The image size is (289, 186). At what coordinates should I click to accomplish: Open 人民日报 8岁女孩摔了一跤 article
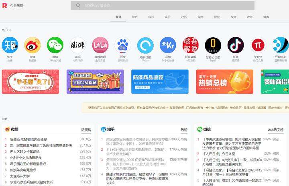[232, 162]
